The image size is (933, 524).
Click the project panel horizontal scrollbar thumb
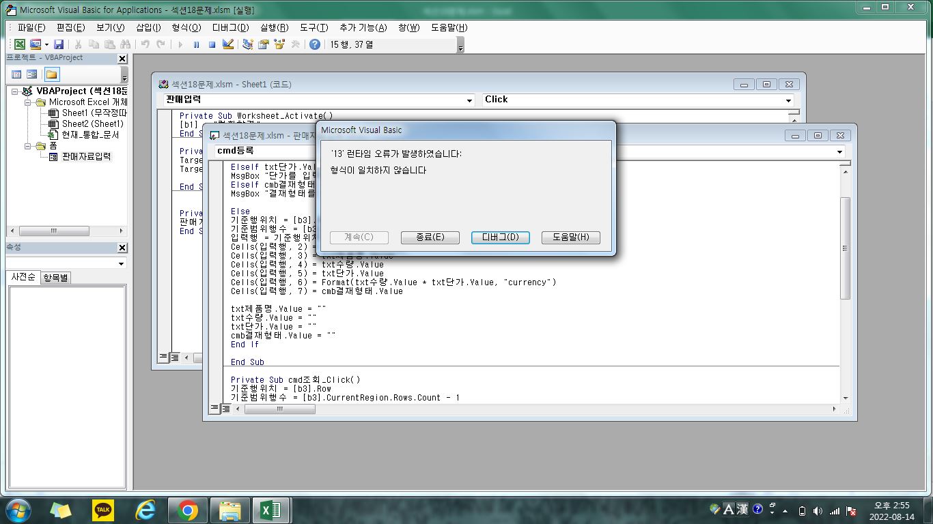click(53, 231)
